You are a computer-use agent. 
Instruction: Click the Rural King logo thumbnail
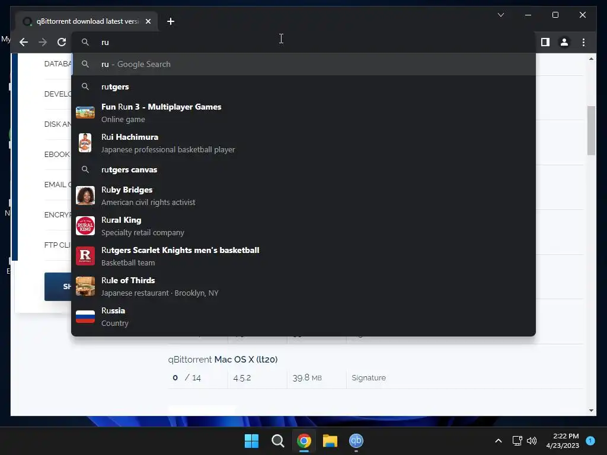85,226
